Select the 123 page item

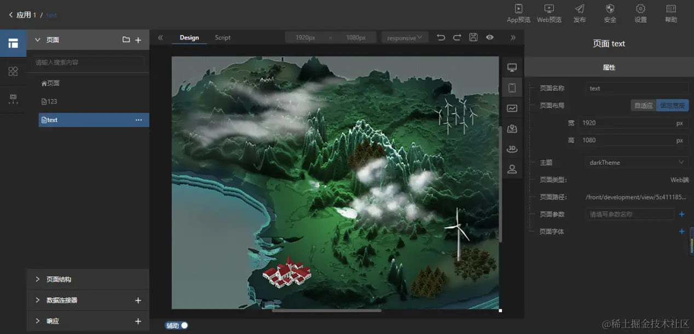tap(94, 101)
